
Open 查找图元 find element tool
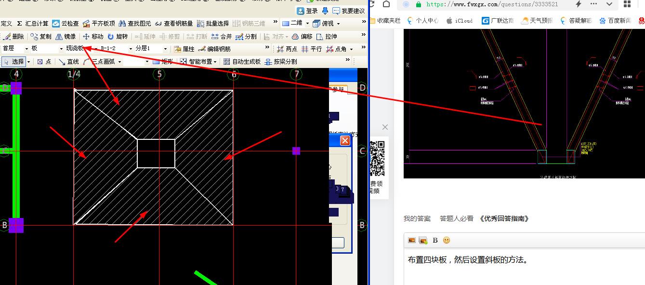135,24
